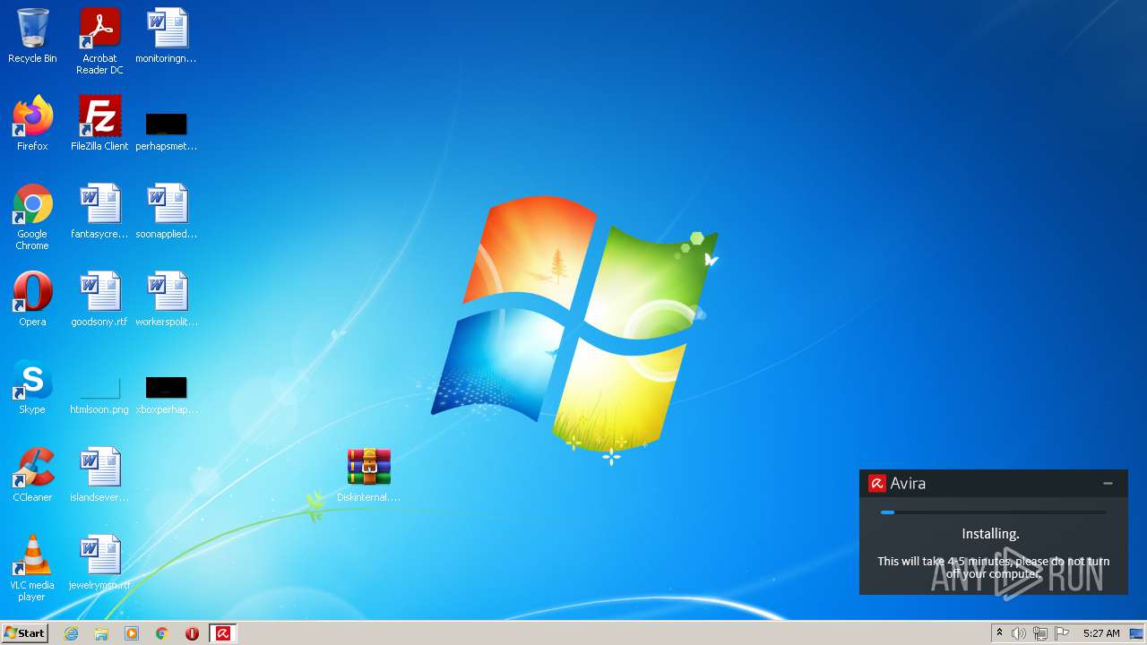Click the Avira logo in popup
The height and width of the screenshot is (645, 1147).
[x=876, y=484]
